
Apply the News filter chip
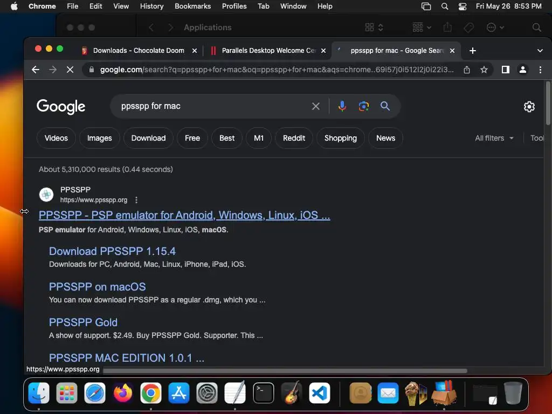(386, 138)
